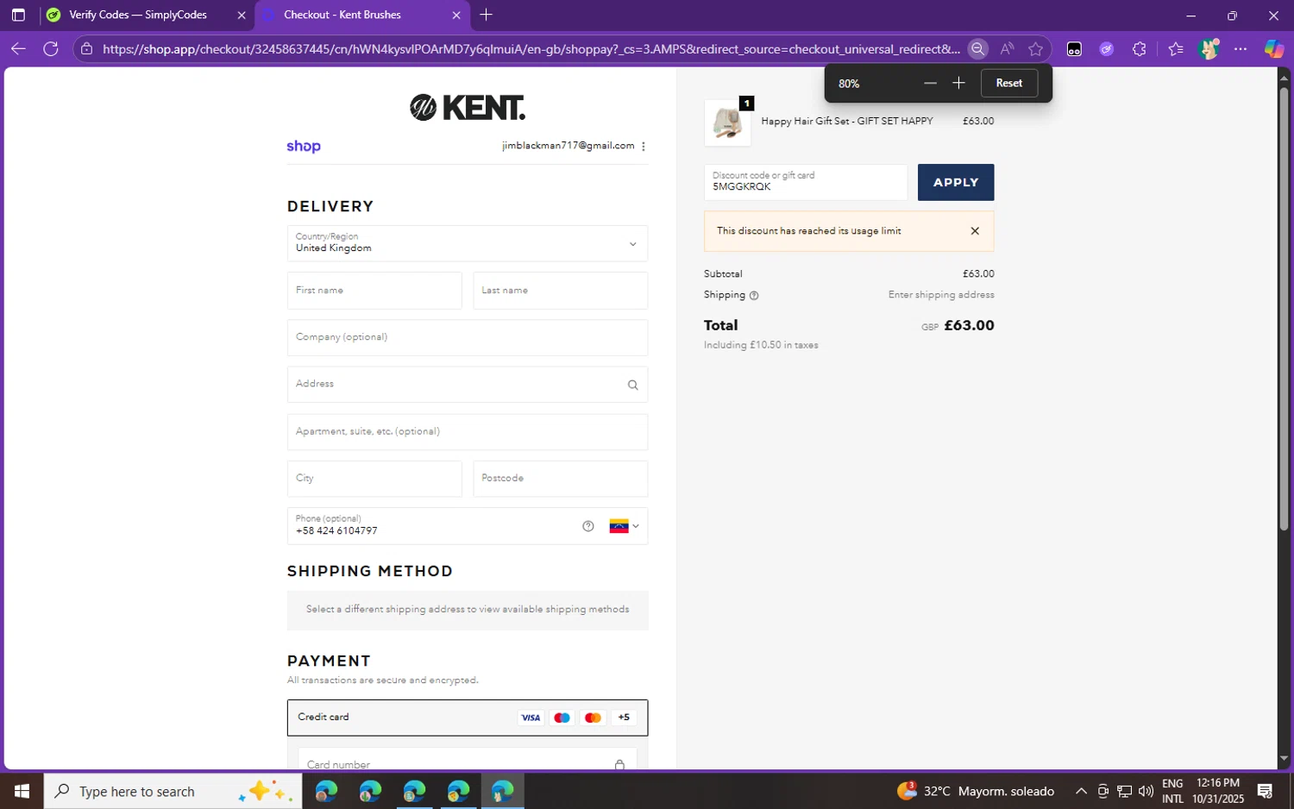Screen dimensions: 1294x809
Task: Reset the zoom level
Action: click(1009, 83)
